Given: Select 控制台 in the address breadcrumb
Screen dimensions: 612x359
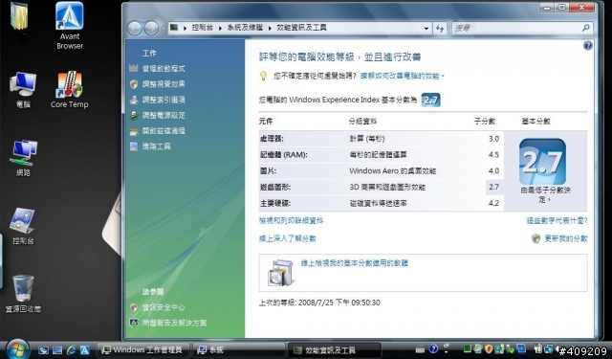Looking at the screenshot, I should [x=203, y=28].
